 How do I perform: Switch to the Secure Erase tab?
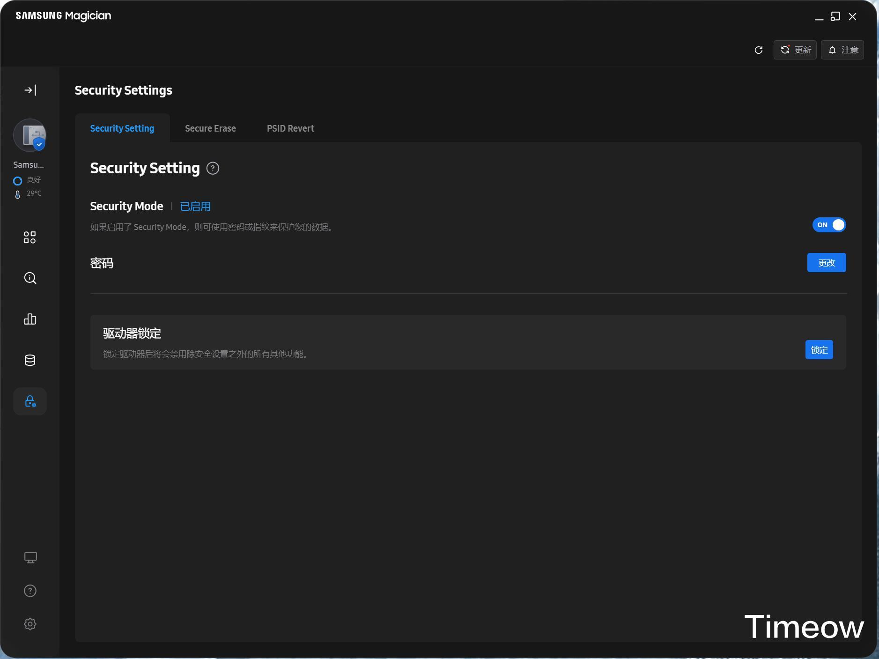[x=210, y=128]
